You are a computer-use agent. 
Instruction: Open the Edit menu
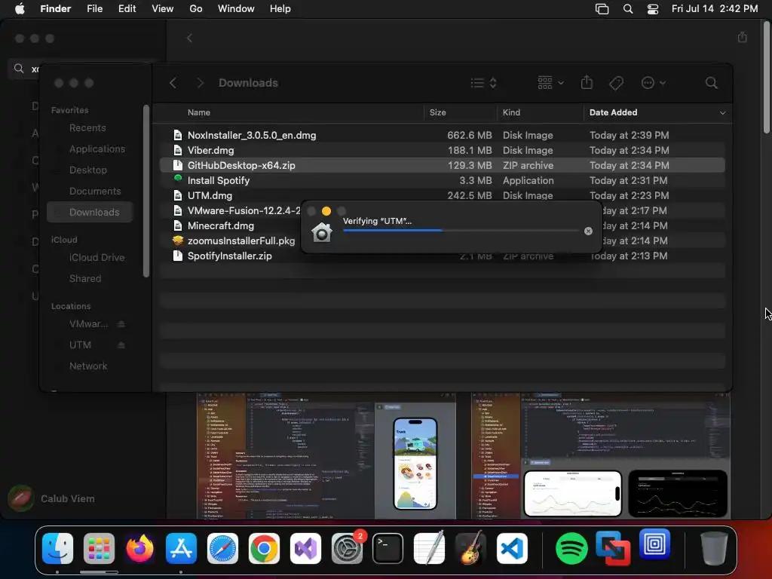(x=127, y=9)
